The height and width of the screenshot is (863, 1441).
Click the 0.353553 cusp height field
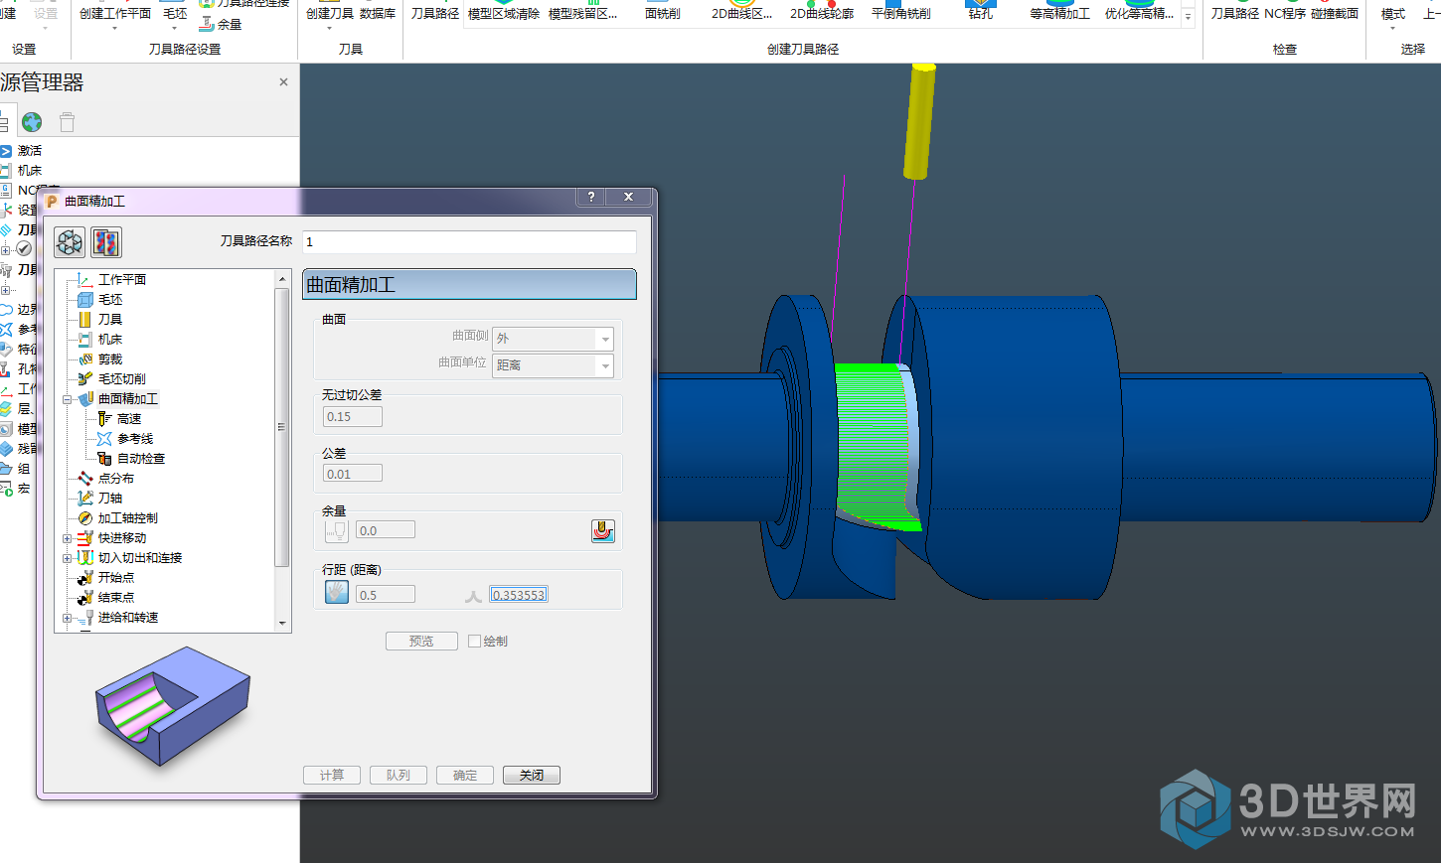[519, 595]
